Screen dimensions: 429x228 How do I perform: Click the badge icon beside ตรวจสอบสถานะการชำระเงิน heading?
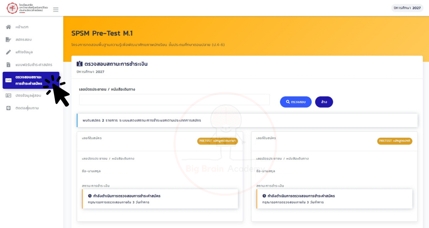point(79,64)
